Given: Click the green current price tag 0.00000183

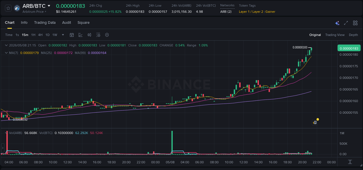Looking at the screenshot, I should coord(349,48).
